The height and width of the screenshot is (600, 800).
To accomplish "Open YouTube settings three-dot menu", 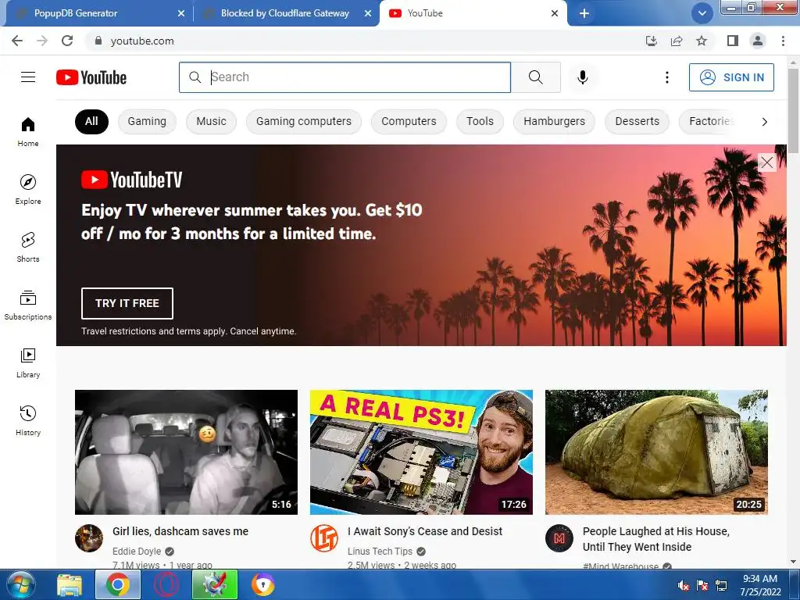I will (x=666, y=77).
